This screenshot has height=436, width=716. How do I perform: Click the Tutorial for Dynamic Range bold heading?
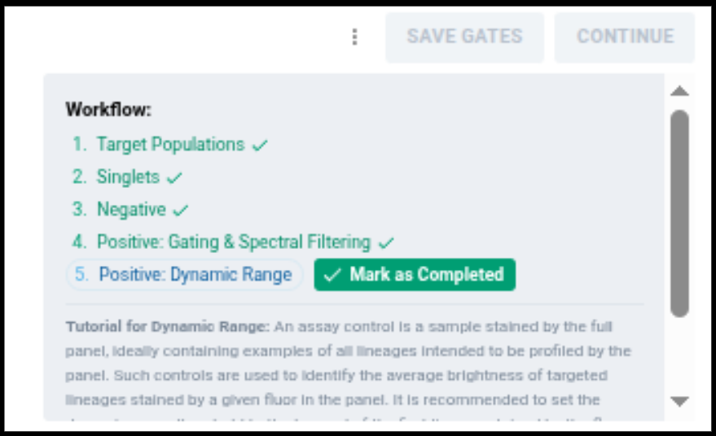(168, 327)
